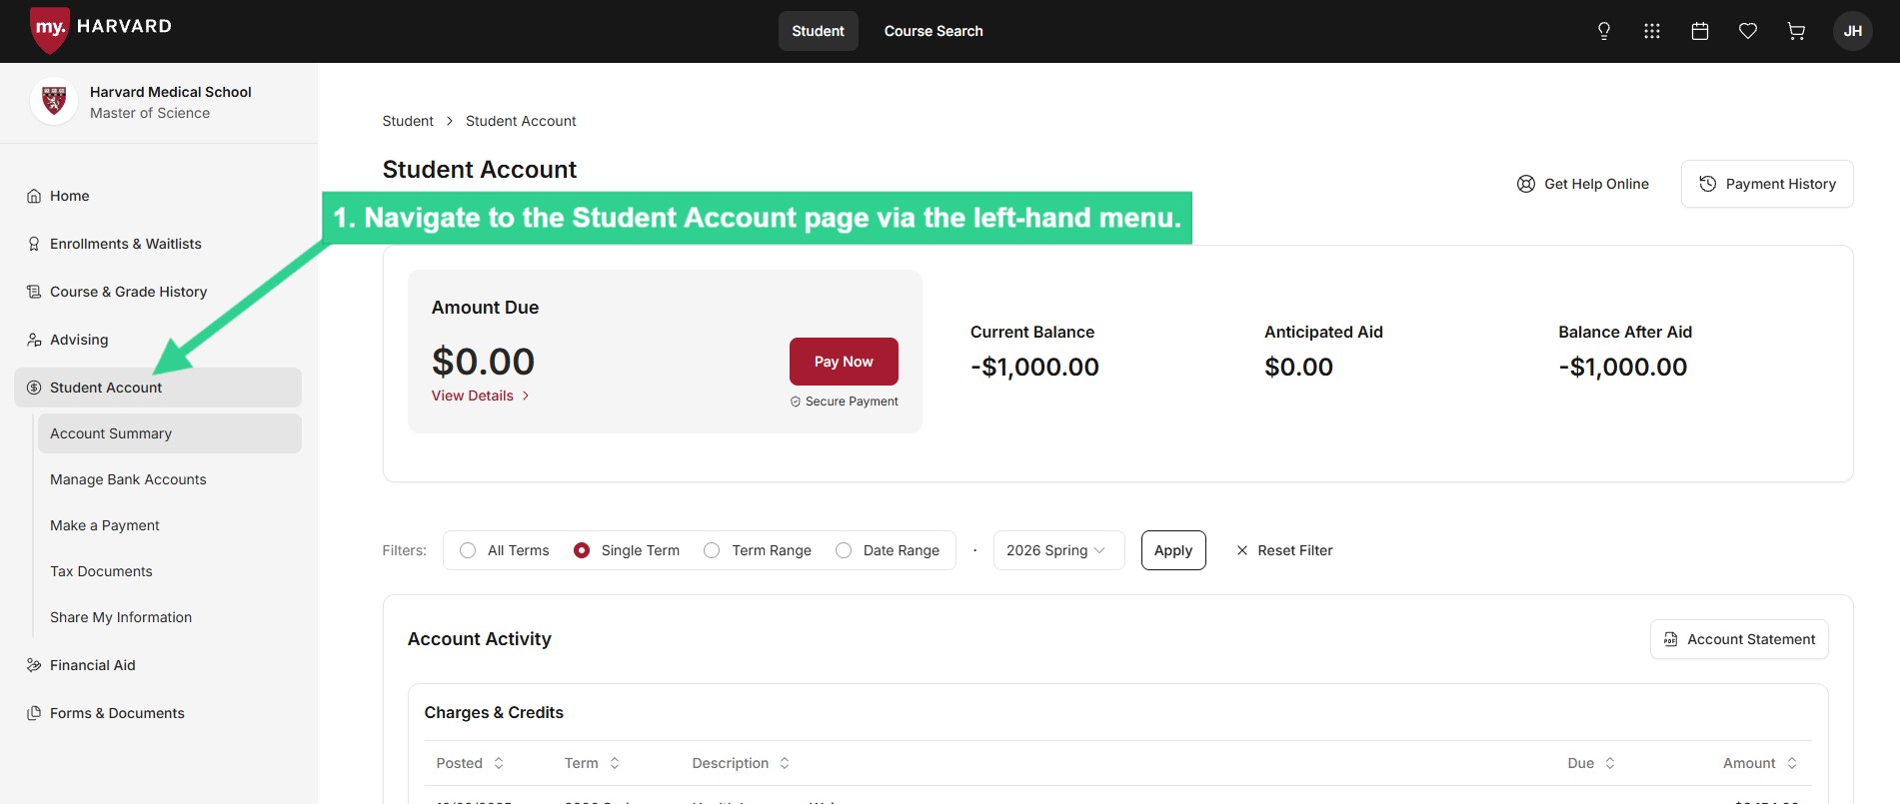Sort by the Amount column arrows

pos(1792,763)
